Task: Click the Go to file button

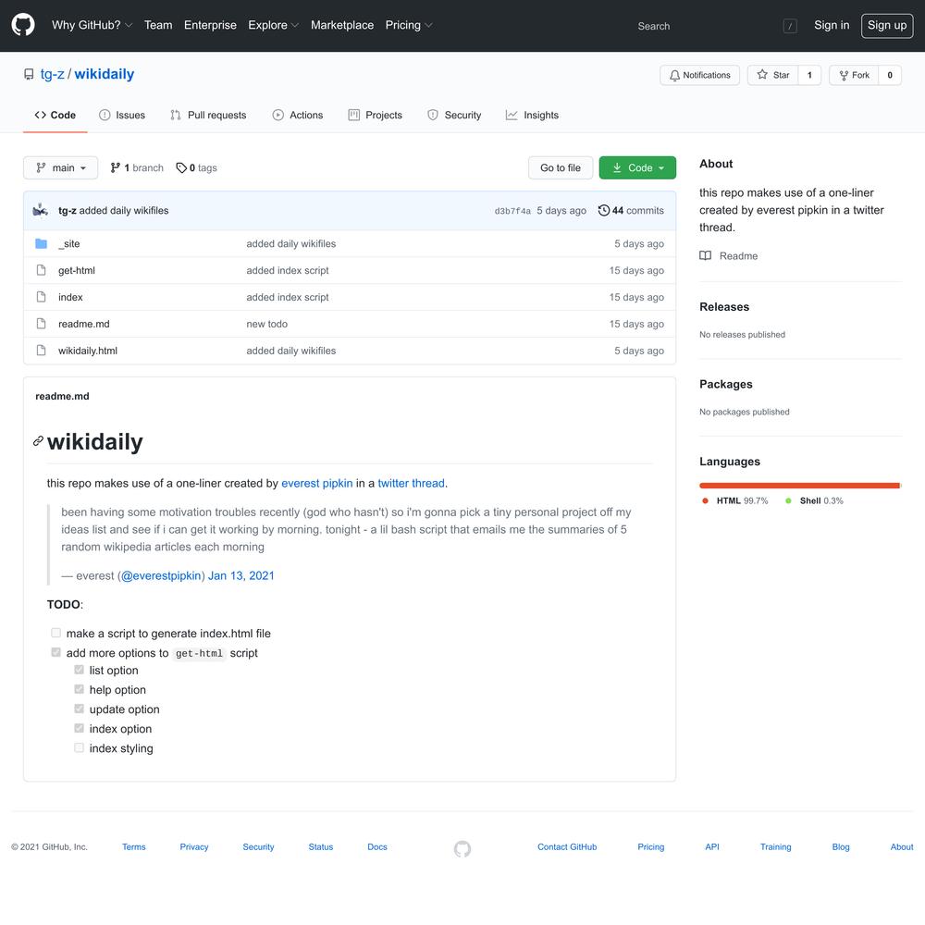Action: (561, 168)
